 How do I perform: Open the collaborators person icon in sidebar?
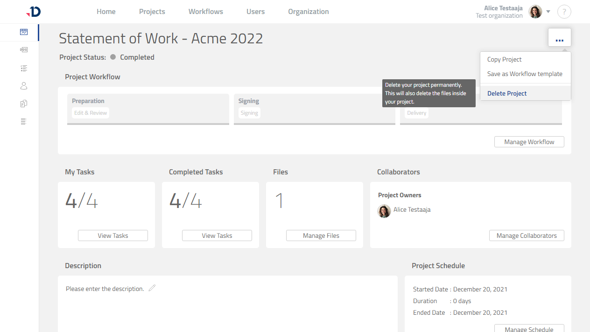click(24, 86)
